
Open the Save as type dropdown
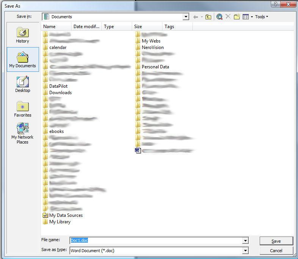(245, 250)
